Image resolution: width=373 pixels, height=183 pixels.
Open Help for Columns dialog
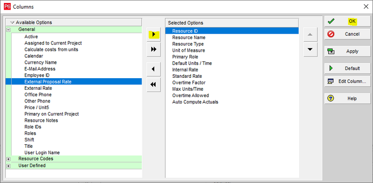pos(347,99)
